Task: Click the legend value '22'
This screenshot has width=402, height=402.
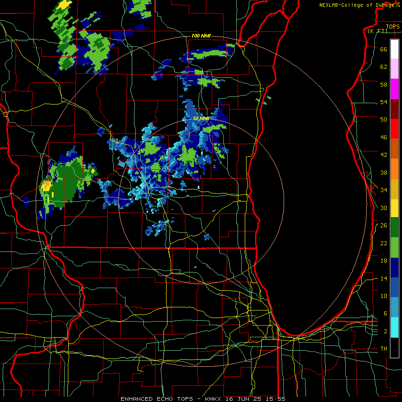Action: [384, 243]
